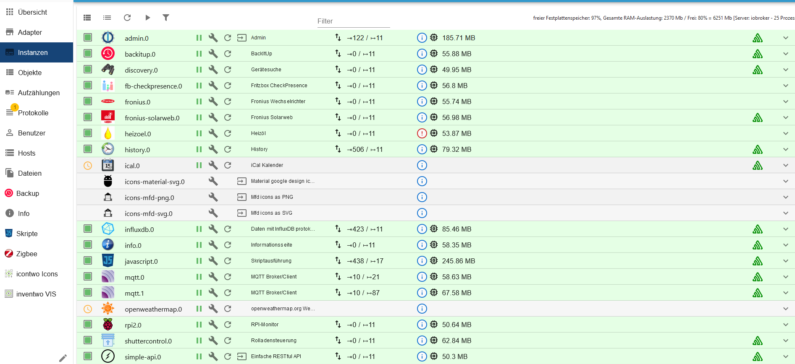This screenshot has width=795, height=364.
Task: Reload the instances list
Action: (x=127, y=18)
